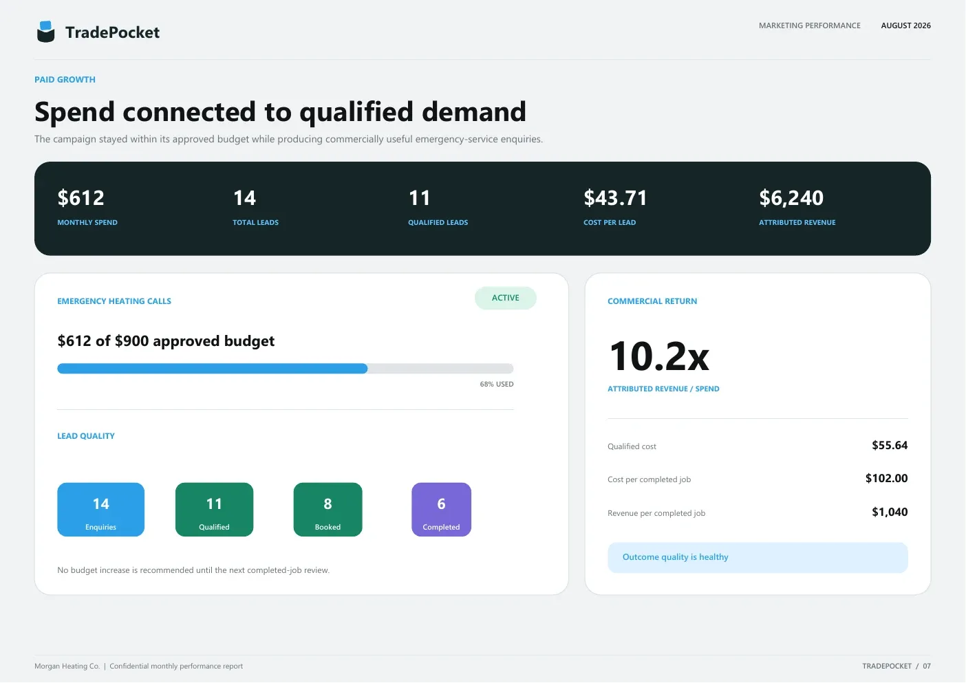This screenshot has width=966, height=683.
Task: Click the 14 total leads figure
Action: pyautogui.click(x=244, y=198)
